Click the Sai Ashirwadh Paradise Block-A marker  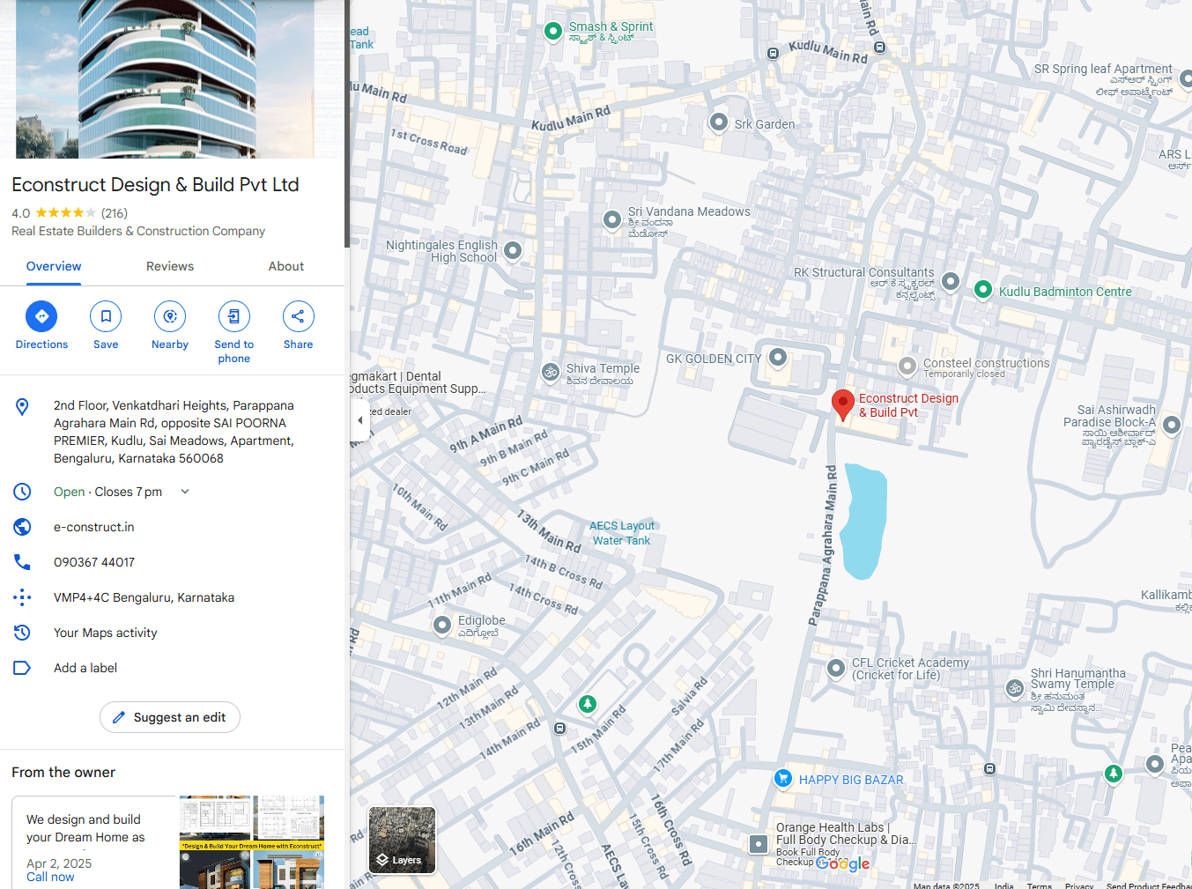coord(1172,425)
